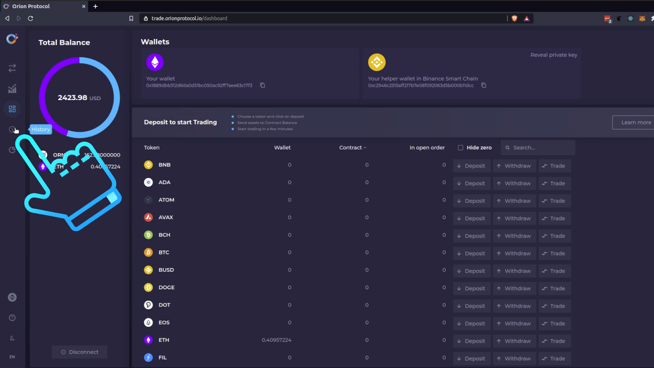Click the BTC token icon
The height and width of the screenshot is (368, 654).
coord(148,253)
